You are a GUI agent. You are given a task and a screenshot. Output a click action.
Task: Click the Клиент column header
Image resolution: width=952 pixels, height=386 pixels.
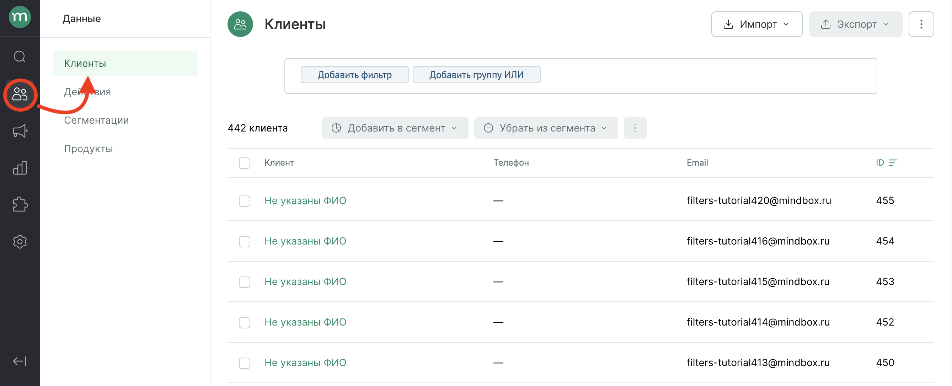coord(279,163)
